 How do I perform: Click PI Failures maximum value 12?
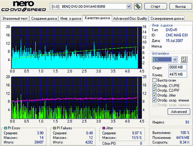[x=91, y=138]
